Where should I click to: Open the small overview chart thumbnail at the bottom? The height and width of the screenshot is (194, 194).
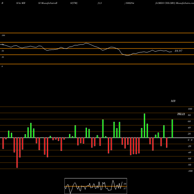click(x=96, y=186)
